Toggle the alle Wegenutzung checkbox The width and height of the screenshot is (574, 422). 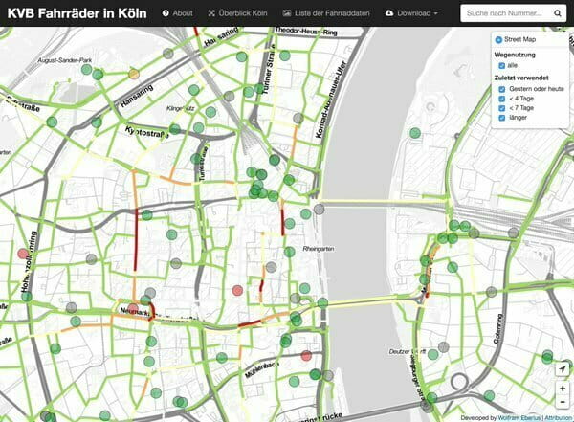[x=502, y=66]
